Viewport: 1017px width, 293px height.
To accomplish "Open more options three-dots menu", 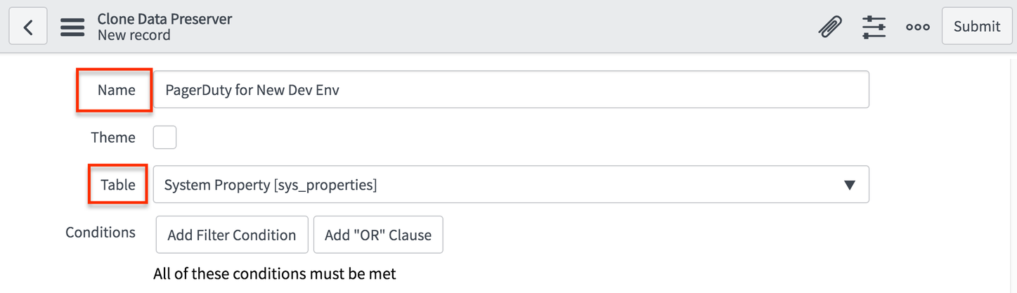I will [x=918, y=27].
